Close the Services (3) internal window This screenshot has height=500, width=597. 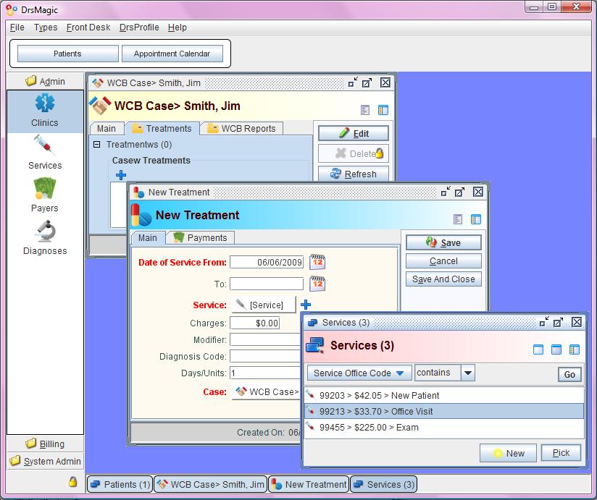click(x=577, y=322)
